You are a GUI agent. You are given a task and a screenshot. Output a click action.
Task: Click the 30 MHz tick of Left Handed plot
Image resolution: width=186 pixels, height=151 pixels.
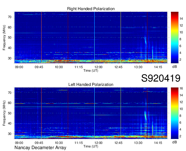point(10,134)
